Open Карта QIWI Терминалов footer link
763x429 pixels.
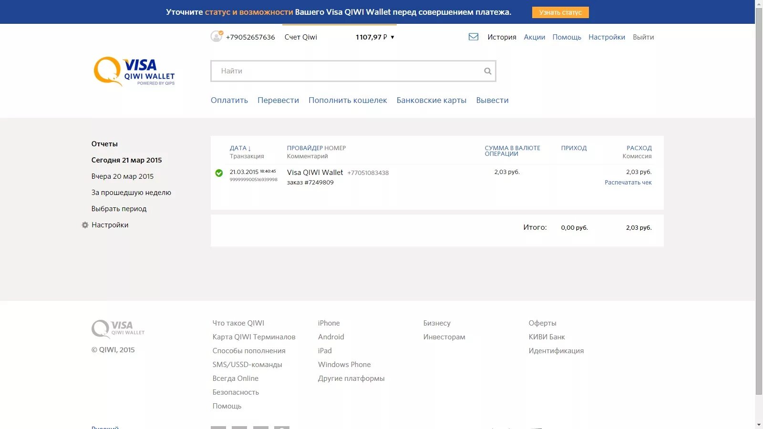point(254,337)
